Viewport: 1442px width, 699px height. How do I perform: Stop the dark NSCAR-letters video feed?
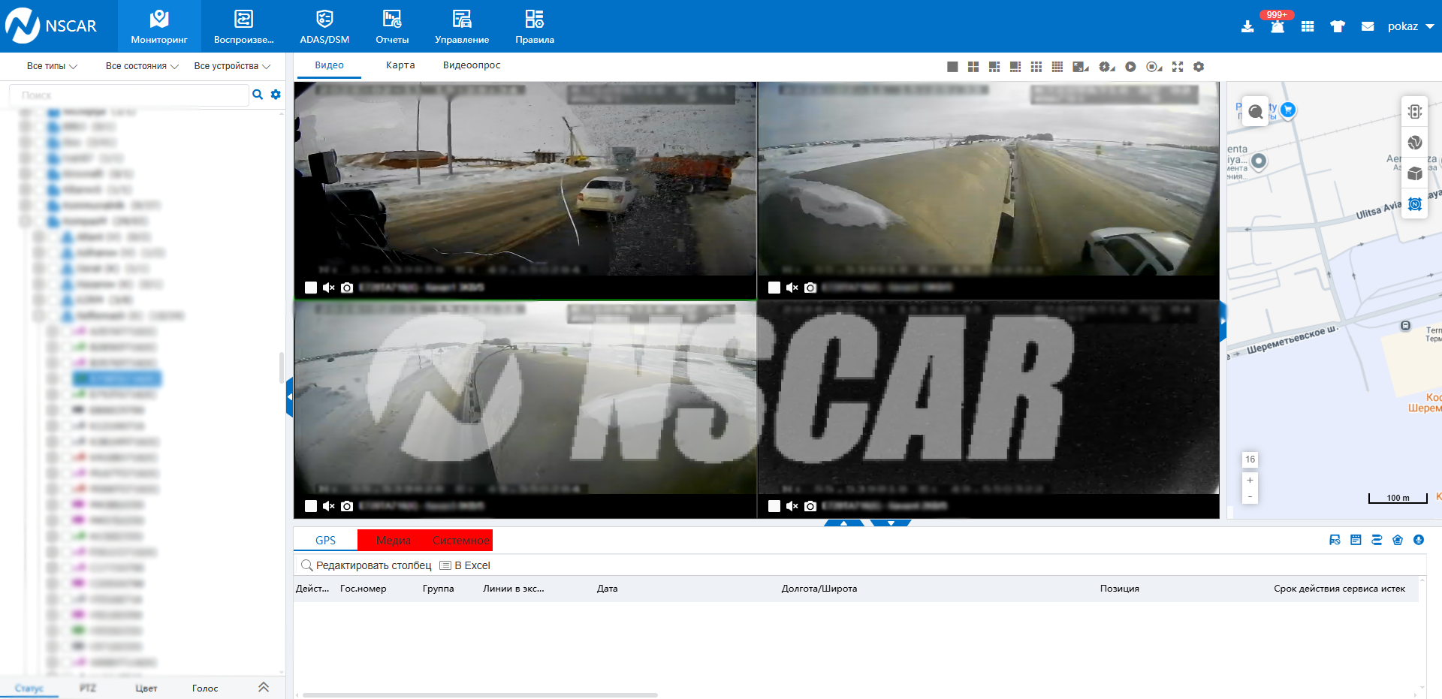[774, 506]
